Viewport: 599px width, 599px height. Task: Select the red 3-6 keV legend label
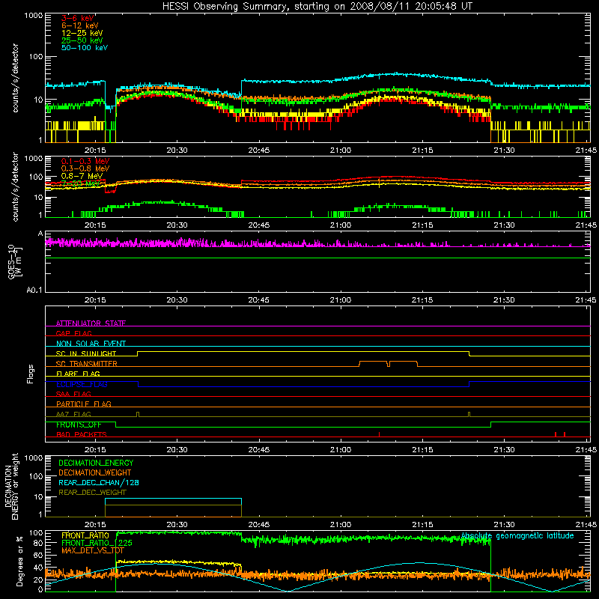(x=77, y=18)
